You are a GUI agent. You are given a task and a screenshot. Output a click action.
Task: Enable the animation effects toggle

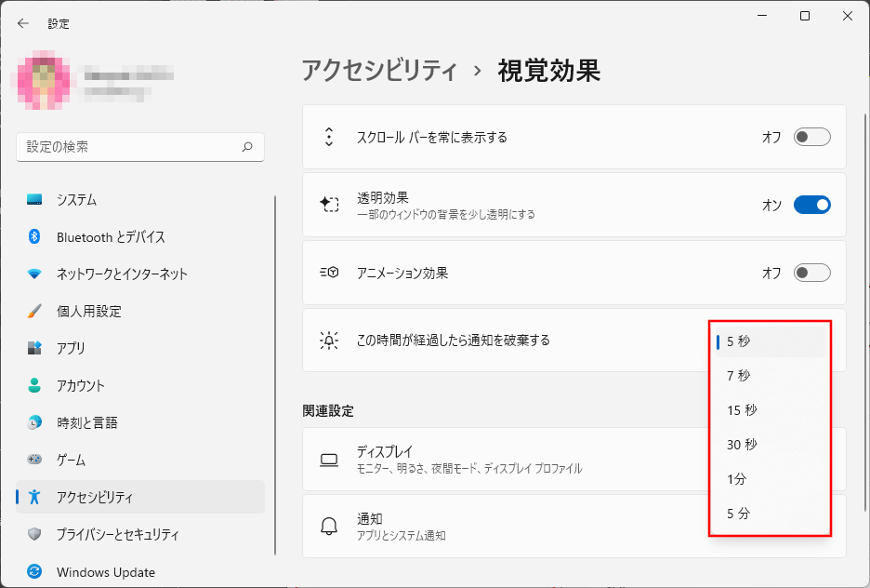click(811, 274)
